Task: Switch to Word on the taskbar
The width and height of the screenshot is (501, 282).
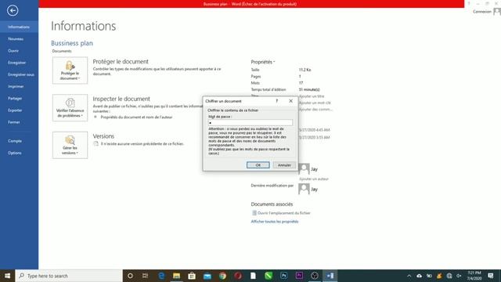Action: [x=330, y=276]
